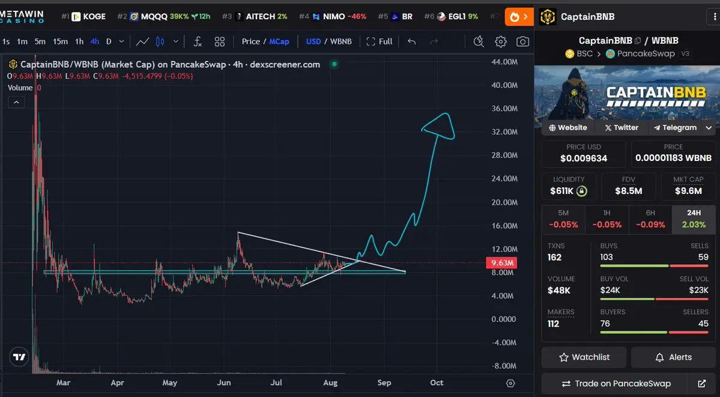Click the trending fire button

[519, 17]
